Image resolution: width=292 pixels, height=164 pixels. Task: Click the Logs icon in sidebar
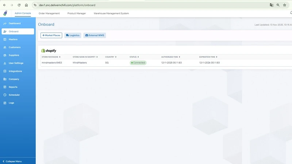pos(5,103)
